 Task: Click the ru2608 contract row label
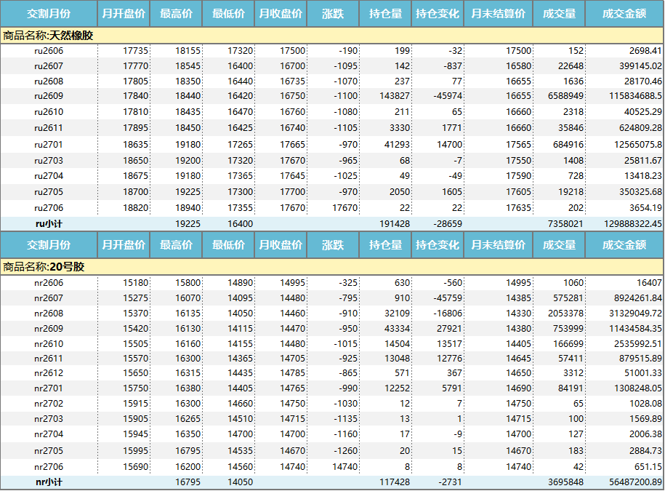(x=49, y=81)
